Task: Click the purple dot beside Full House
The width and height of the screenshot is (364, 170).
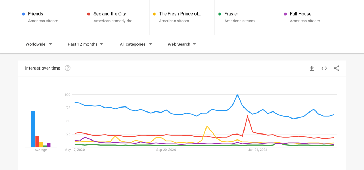Action: pyautogui.click(x=285, y=14)
